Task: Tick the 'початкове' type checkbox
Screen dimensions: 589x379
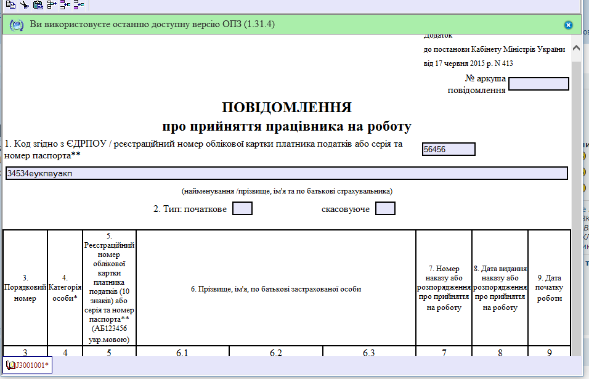Action: (x=242, y=208)
